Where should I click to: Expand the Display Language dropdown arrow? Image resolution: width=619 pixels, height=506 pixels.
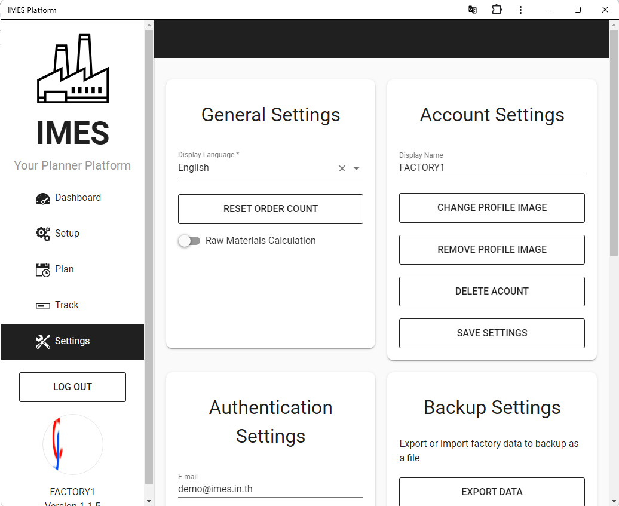click(x=357, y=168)
